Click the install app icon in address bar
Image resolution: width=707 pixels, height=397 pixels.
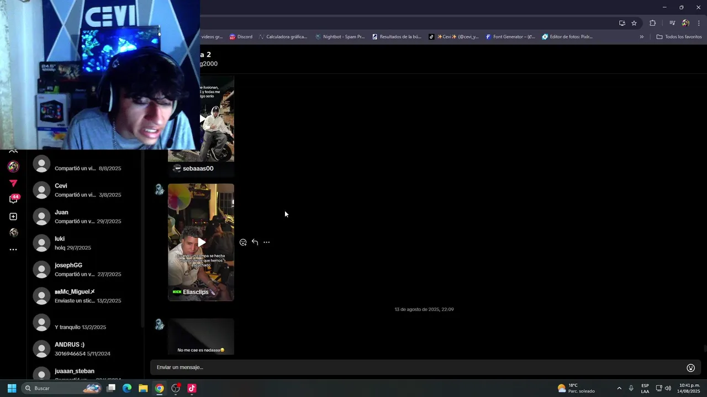pos(622,23)
